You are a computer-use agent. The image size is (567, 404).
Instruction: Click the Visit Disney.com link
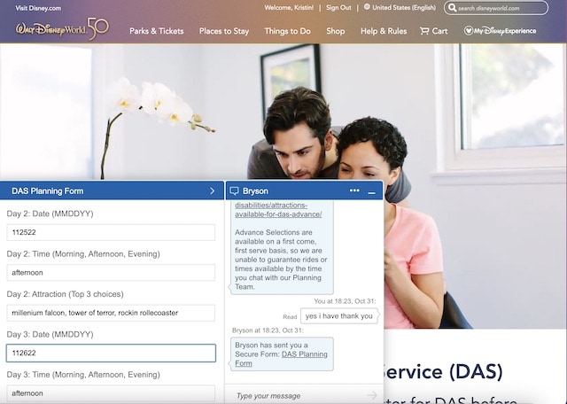click(38, 8)
